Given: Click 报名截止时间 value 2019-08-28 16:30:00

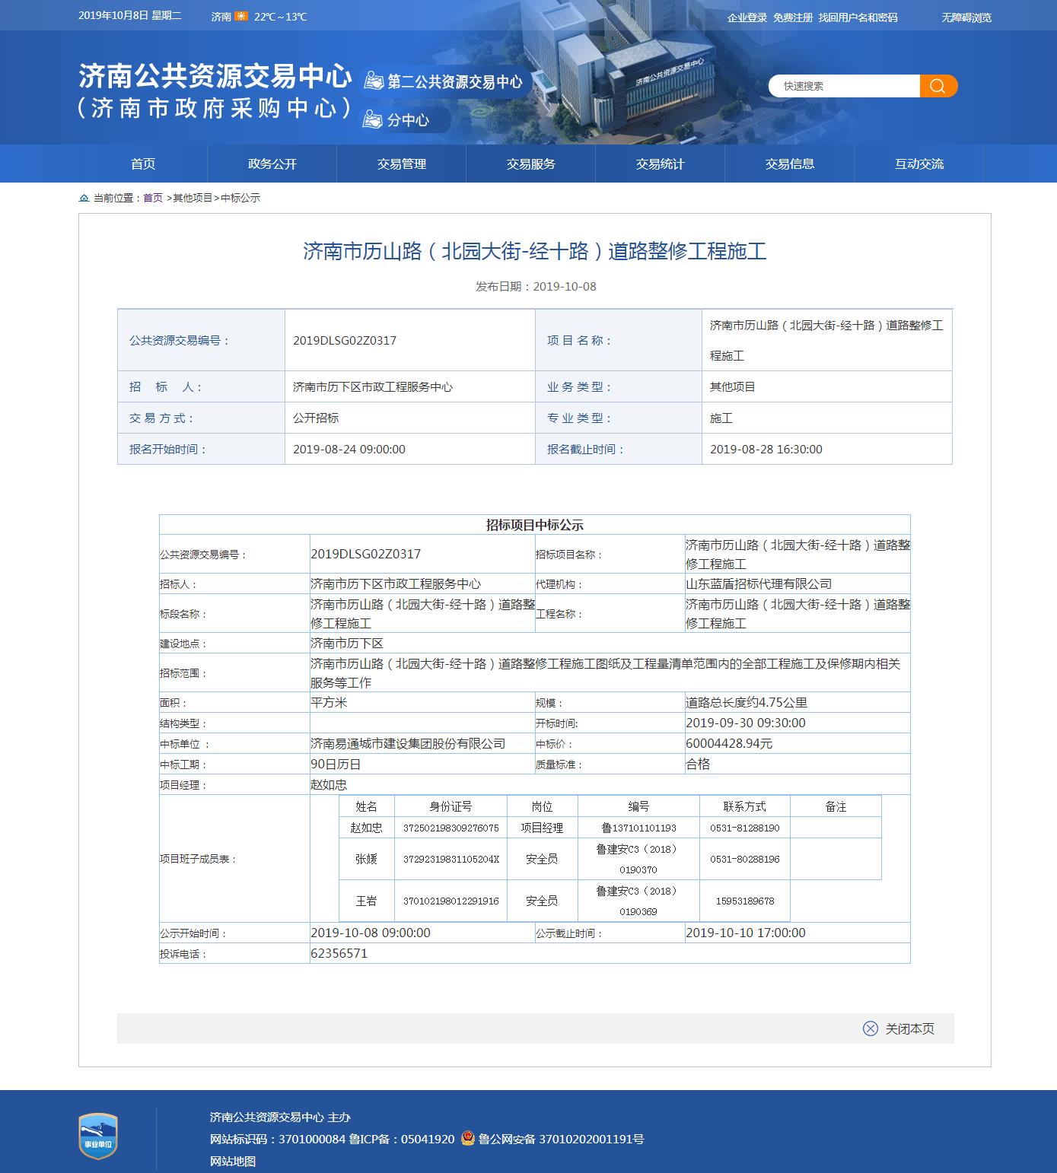Looking at the screenshot, I should pyautogui.click(x=766, y=449).
